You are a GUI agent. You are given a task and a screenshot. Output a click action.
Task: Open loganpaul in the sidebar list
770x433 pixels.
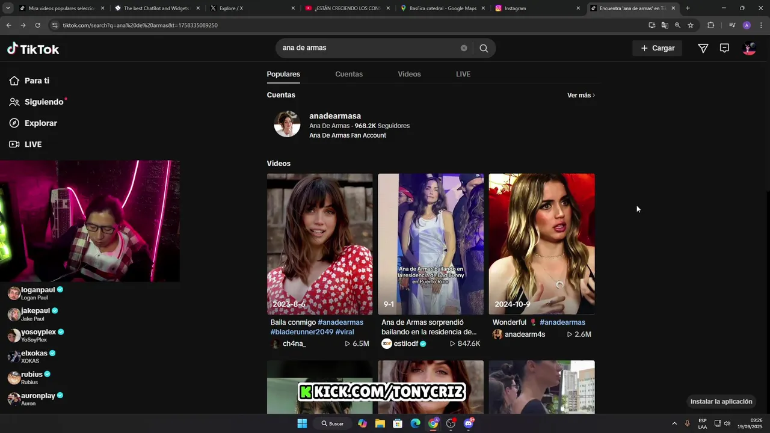point(36,293)
